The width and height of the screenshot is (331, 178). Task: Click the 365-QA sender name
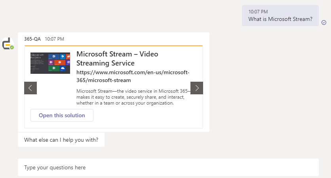pos(32,39)
